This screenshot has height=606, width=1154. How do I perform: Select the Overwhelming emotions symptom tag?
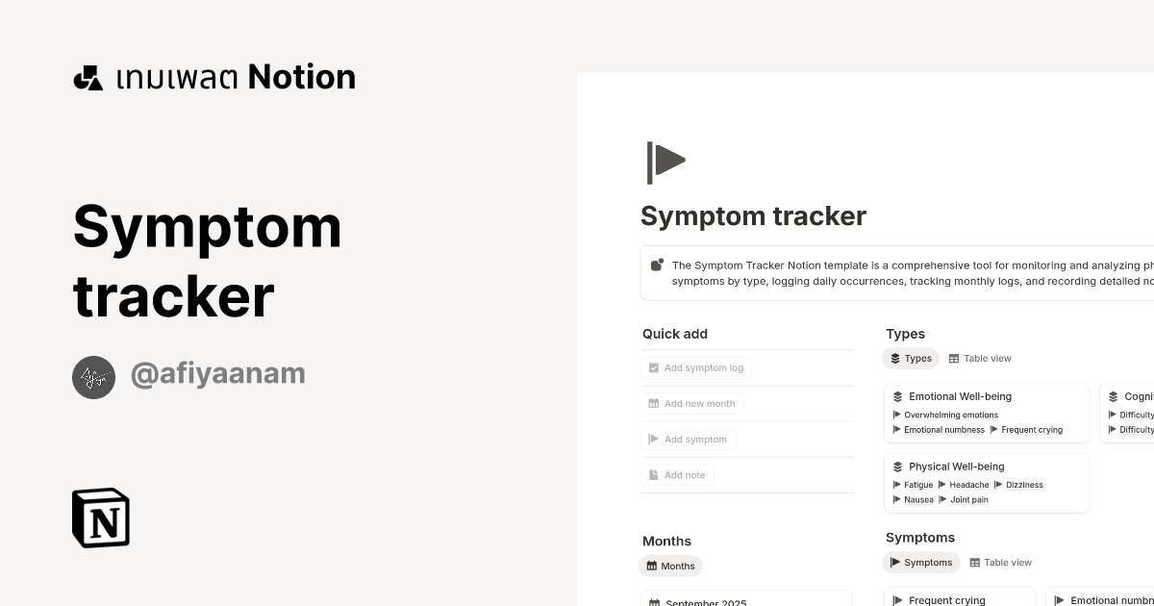(951, 415)
